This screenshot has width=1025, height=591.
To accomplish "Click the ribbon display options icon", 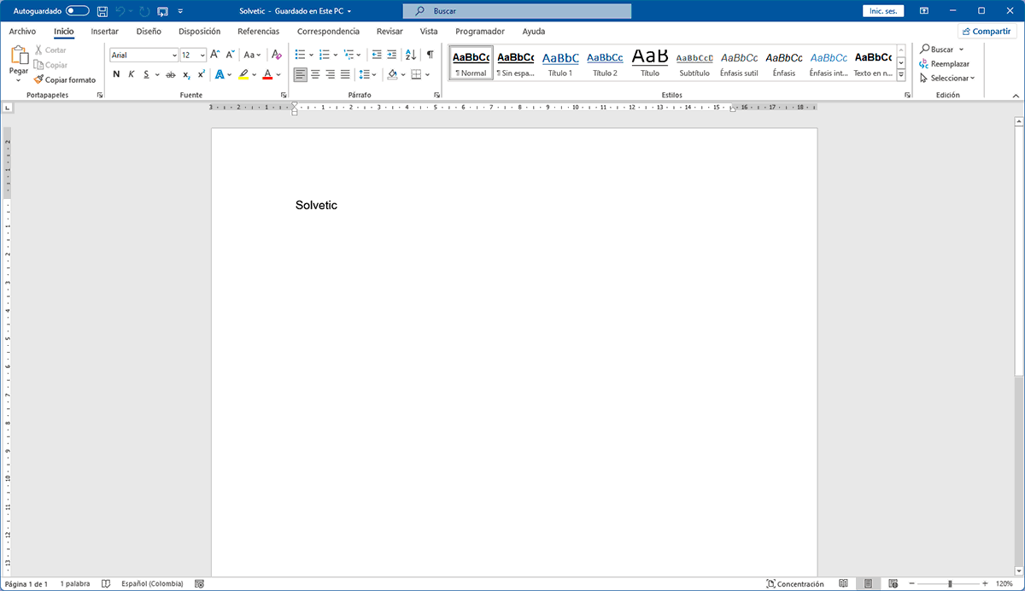I will click(924, 11).
